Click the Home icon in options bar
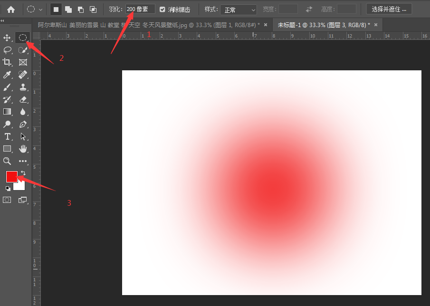Image resolution: width=430 pixels, height=306 pixels. 11,10
